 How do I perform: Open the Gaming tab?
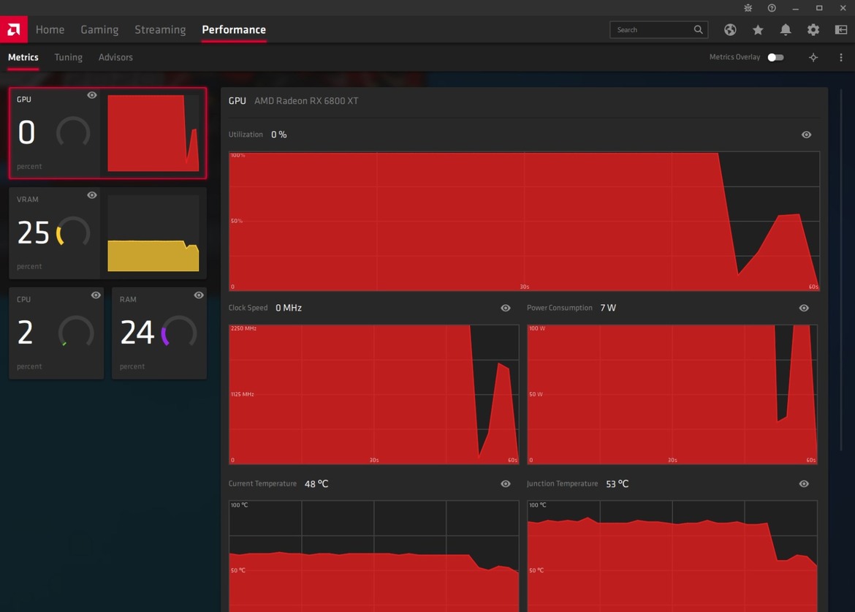(99, 29)
